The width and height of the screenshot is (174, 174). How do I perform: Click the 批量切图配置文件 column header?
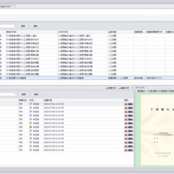click(155, 32)
